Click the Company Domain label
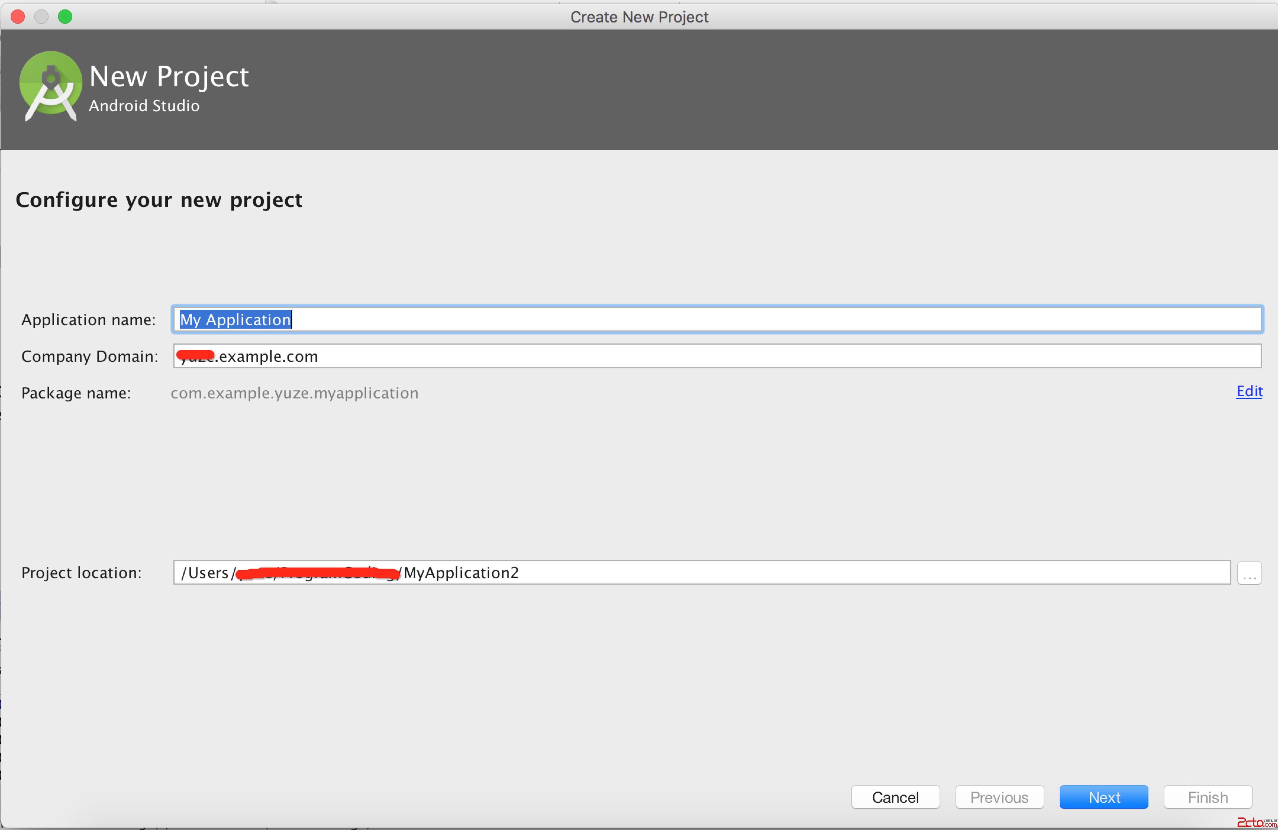Viewport: 1278px width, 830px height. click(90, 356)
